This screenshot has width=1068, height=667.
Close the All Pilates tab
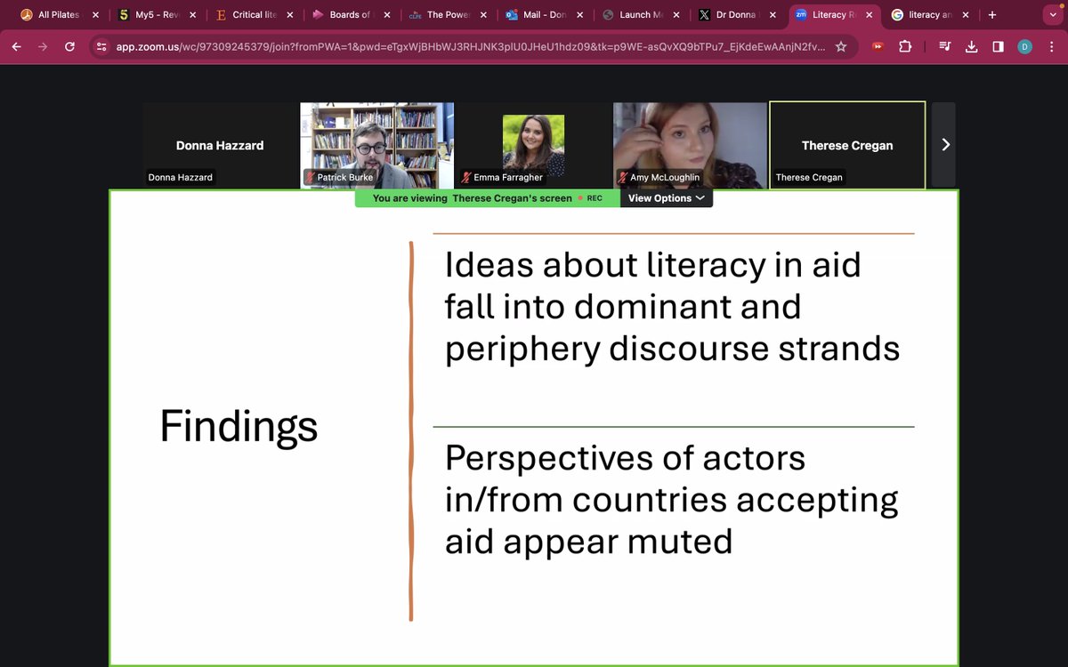(96, 14)
